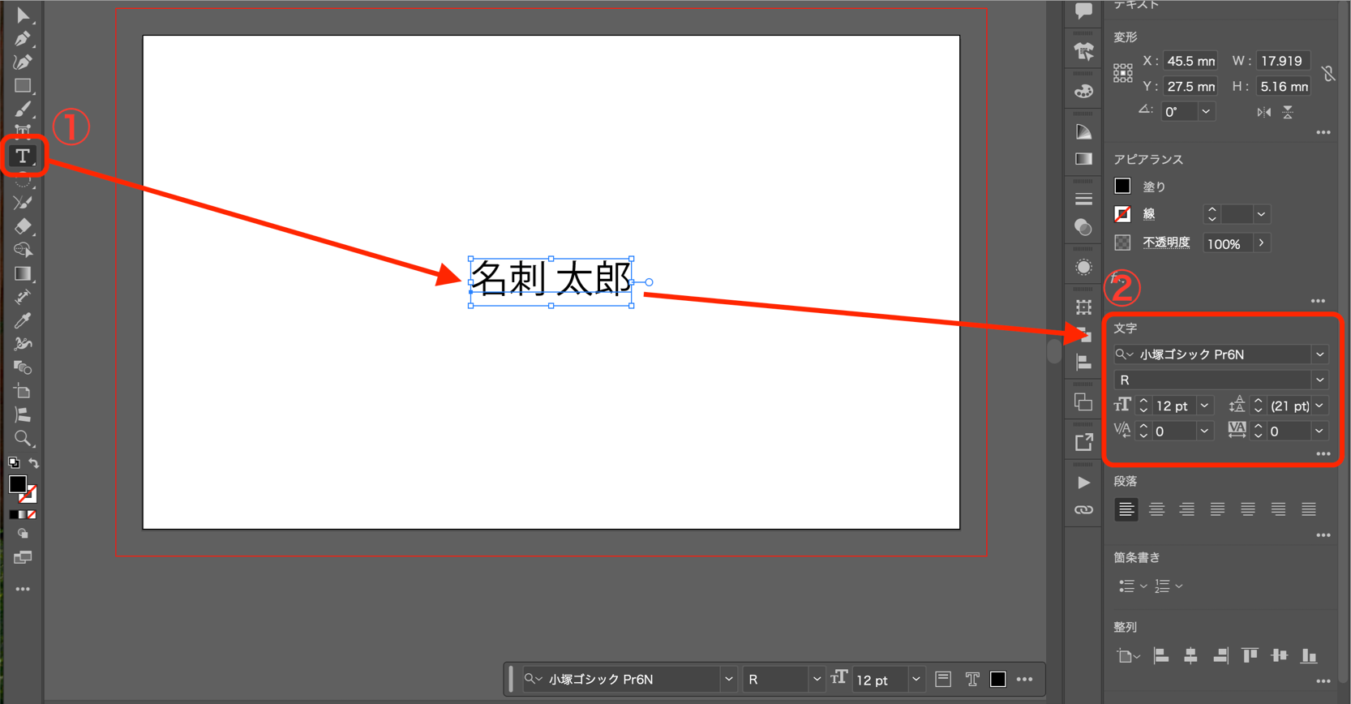Open tracking value dropdown
The width and height of the screenshot is (1351, 704).
(x=1319, y=431)
